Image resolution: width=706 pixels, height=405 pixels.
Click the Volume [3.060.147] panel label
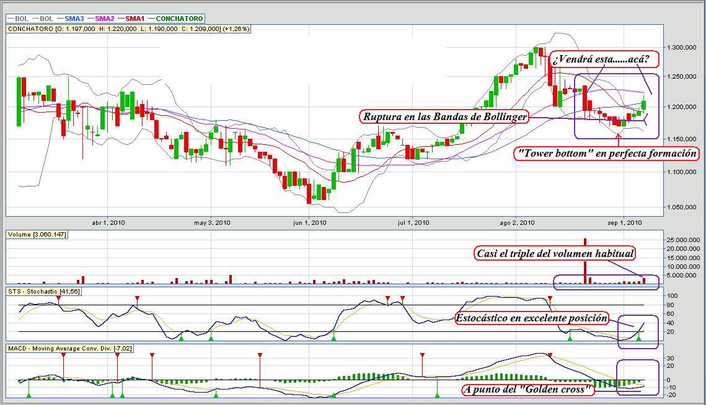pyautogui.click(x=37, y=235)
